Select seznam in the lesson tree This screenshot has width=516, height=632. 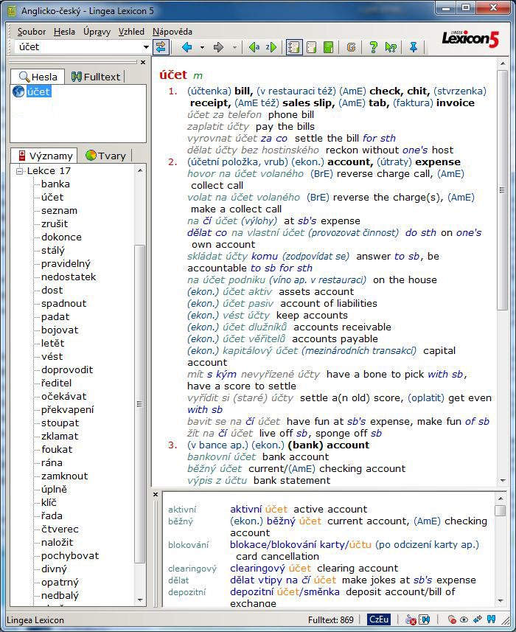(59, 210)
